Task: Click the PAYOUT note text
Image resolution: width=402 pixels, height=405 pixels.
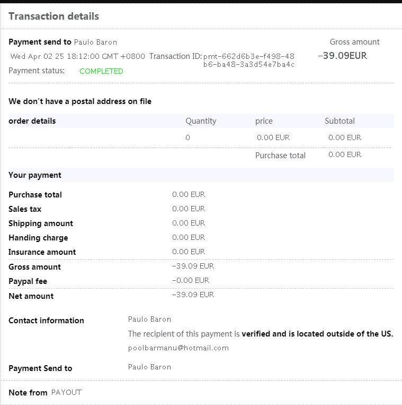Action: point(66,392)
